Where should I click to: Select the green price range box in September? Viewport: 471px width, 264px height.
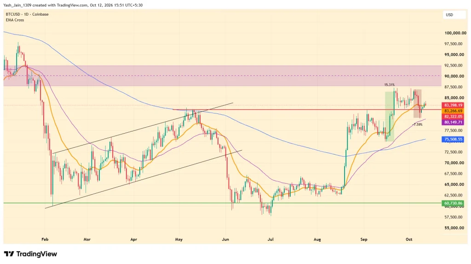390,117
